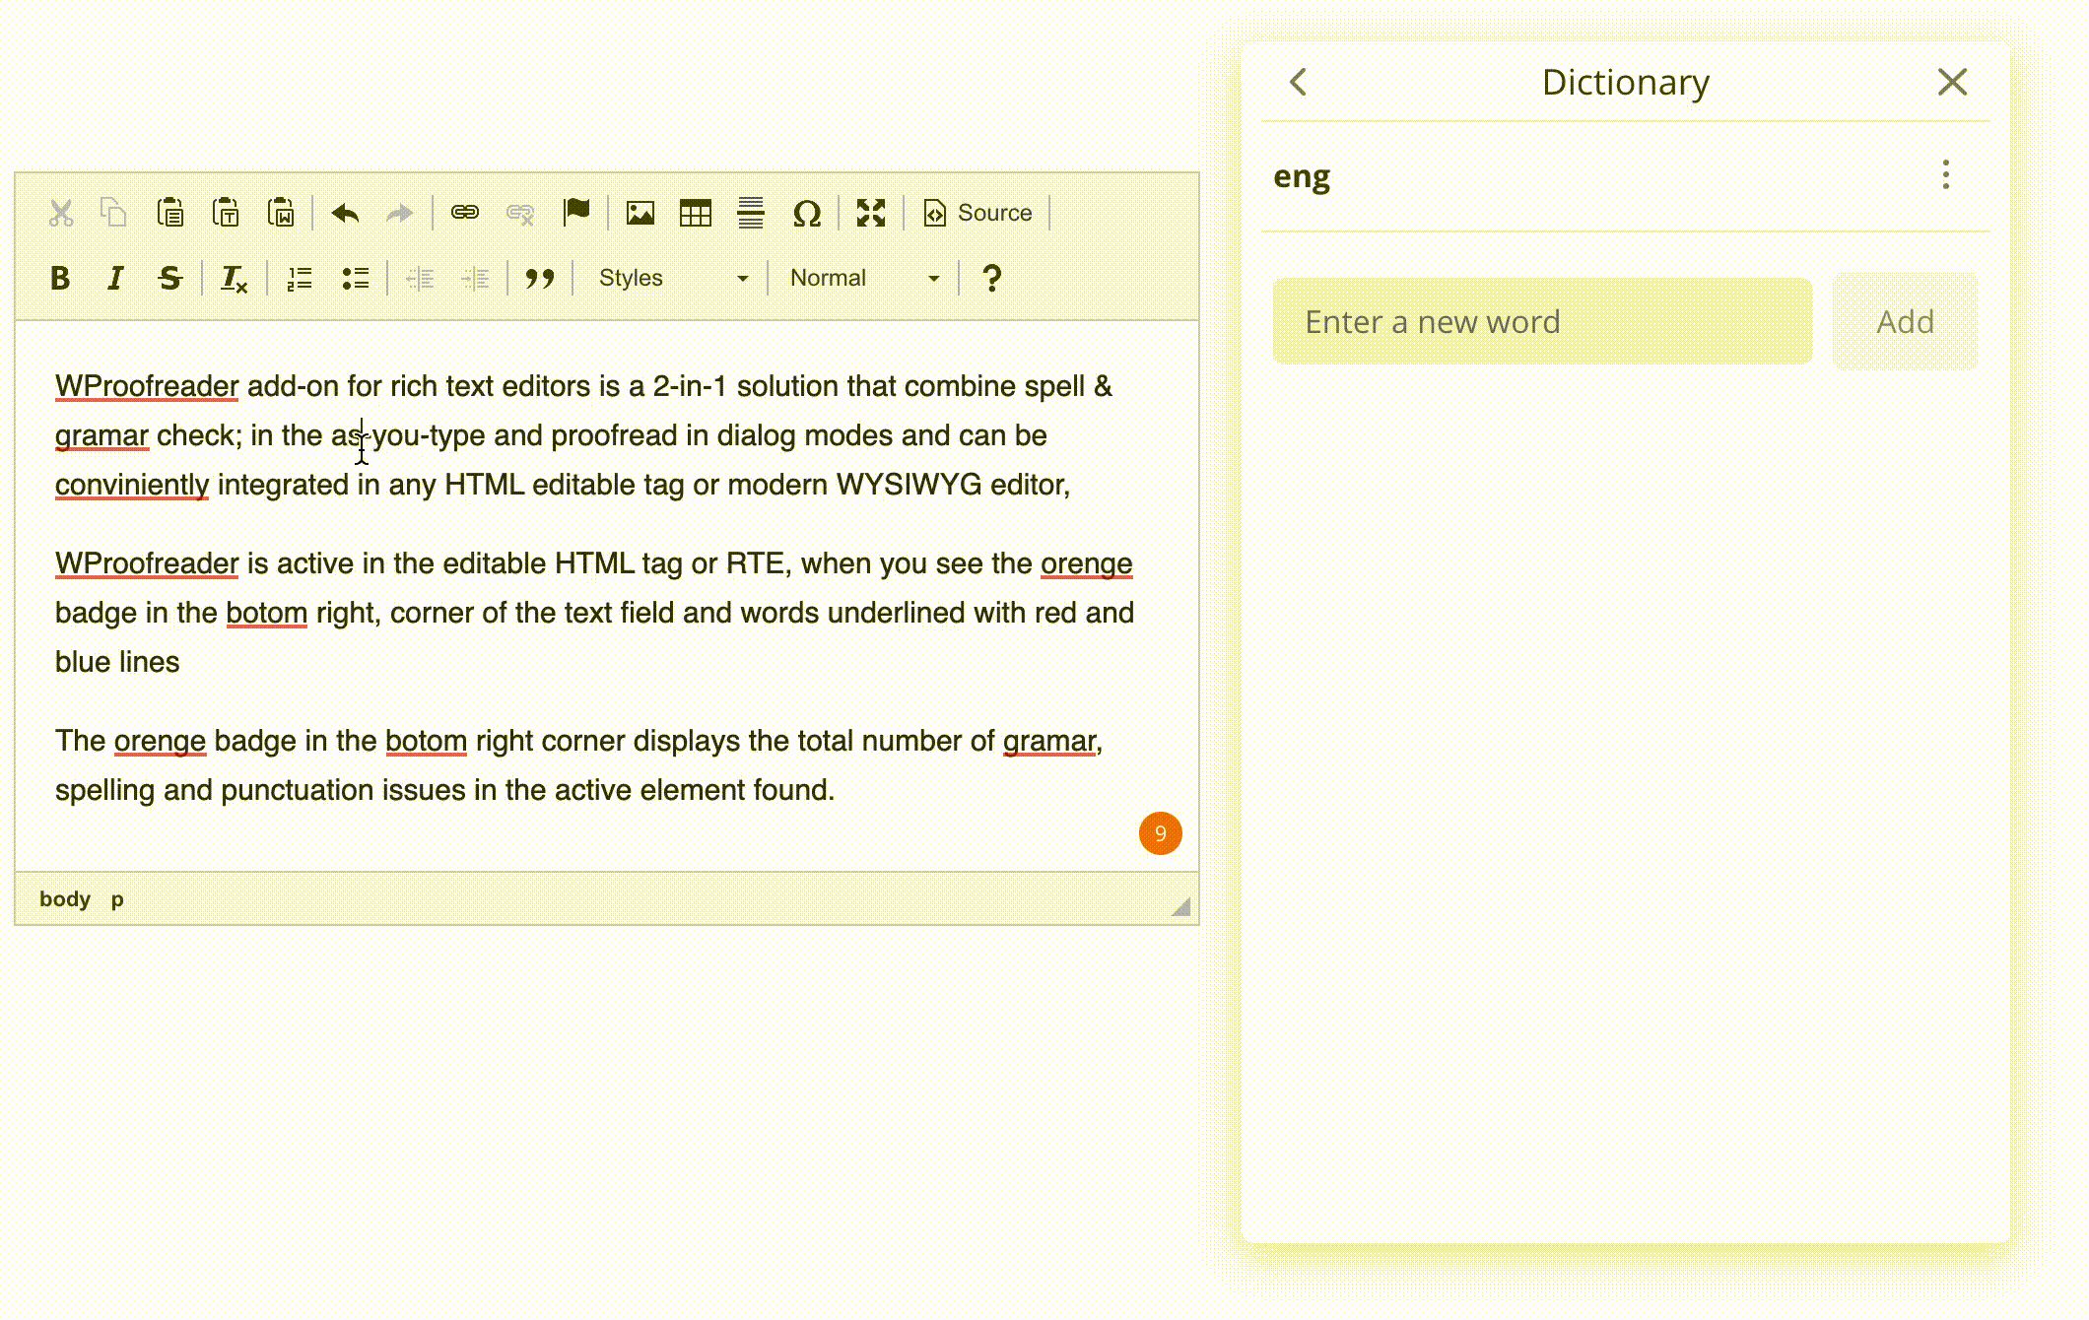
Task: Toggle the Block Quote button
Action: click(539, 279)
